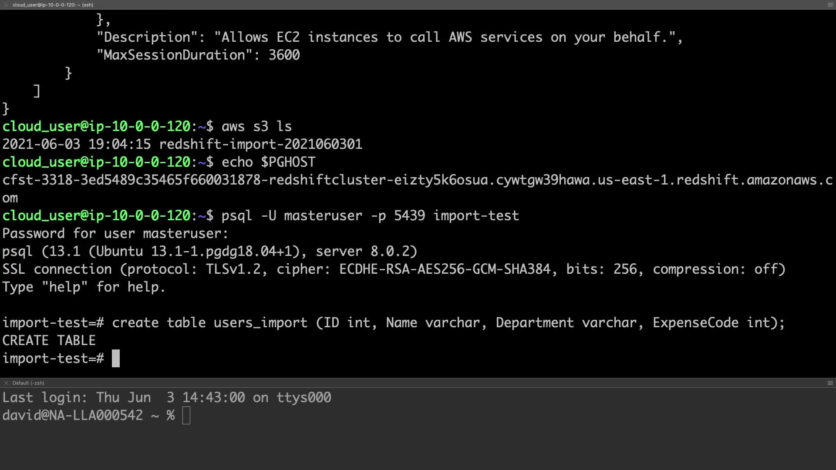Image resolution: width=836 pixels, height=470 pixels.
Task: Click the redshift-import-2021060301 bucket name
Action: coord(260,144)
